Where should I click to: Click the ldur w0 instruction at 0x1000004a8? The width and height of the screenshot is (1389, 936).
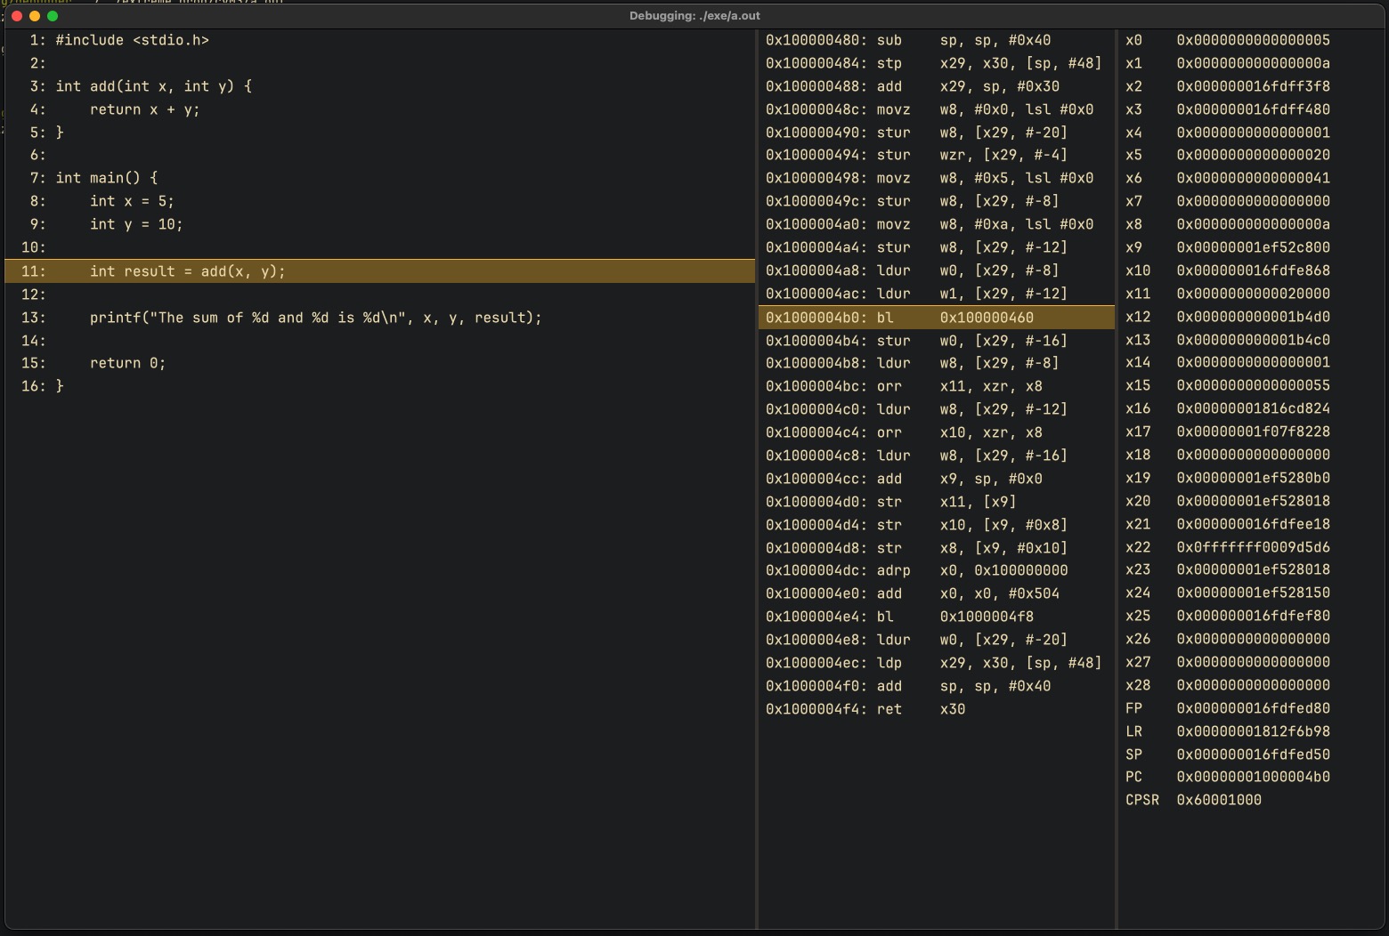[x=936, y=270]
